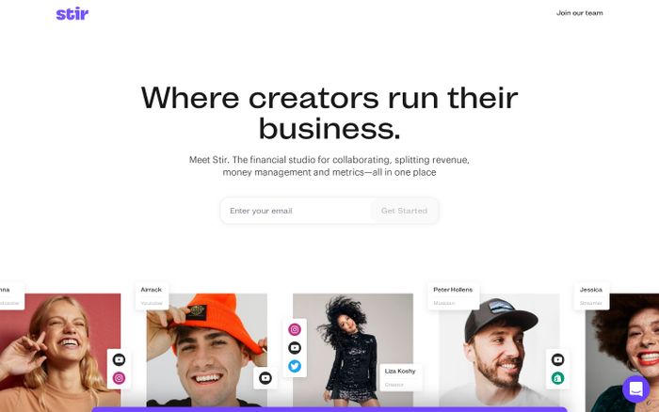
Task: Open the photo of creator in orange beanie
Action: coord(206,350)
